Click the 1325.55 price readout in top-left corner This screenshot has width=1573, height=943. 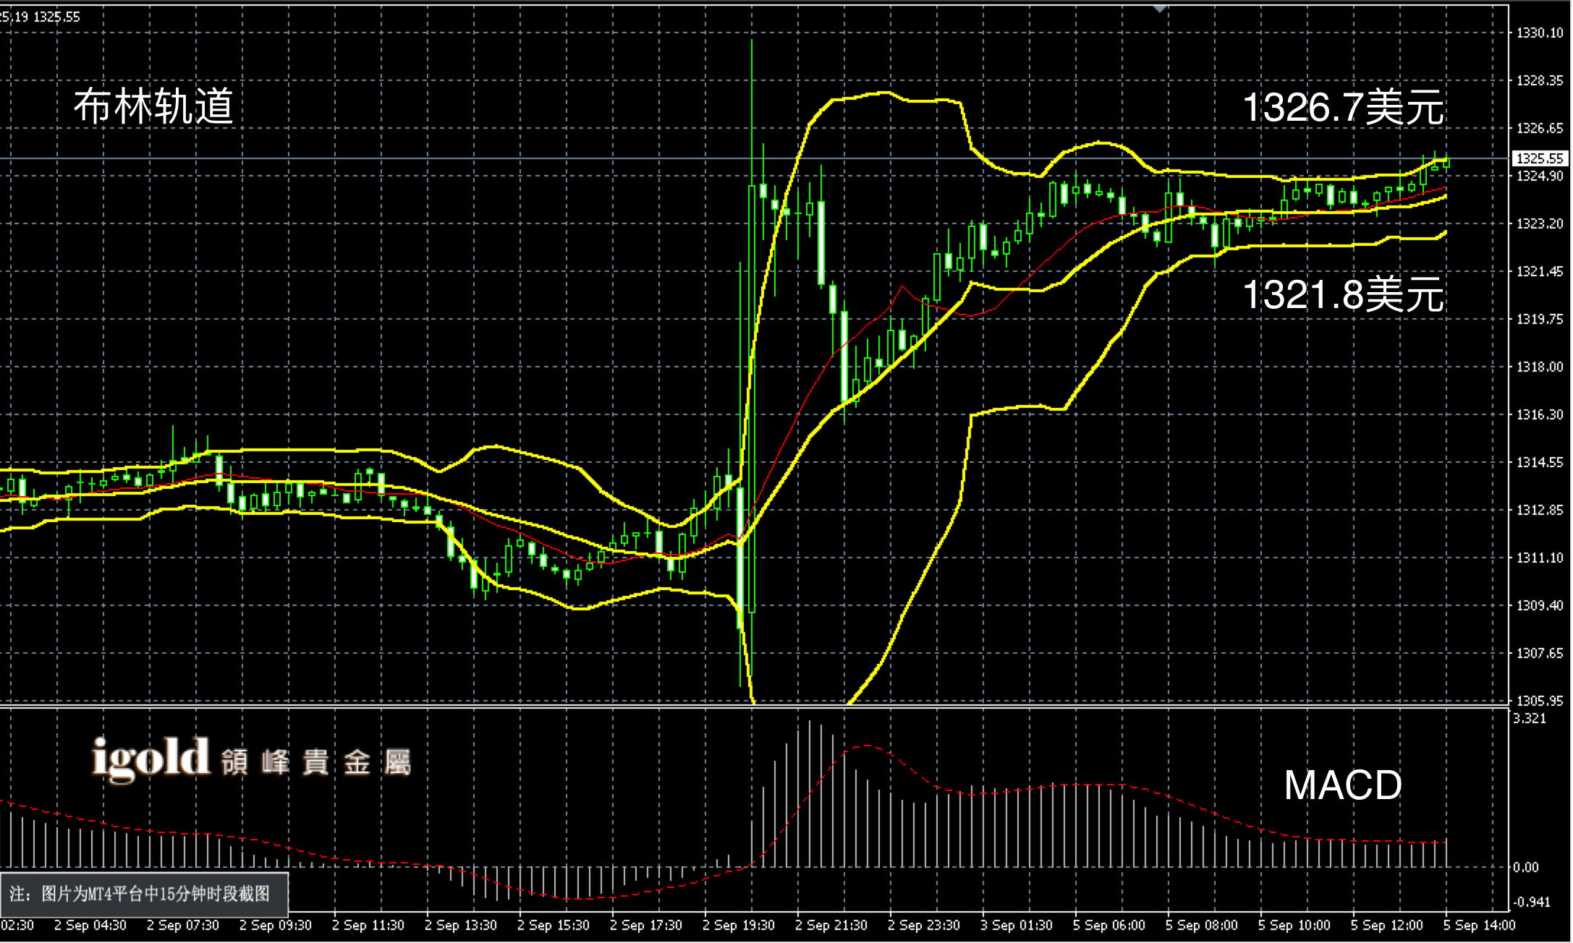tap(56, 17)
